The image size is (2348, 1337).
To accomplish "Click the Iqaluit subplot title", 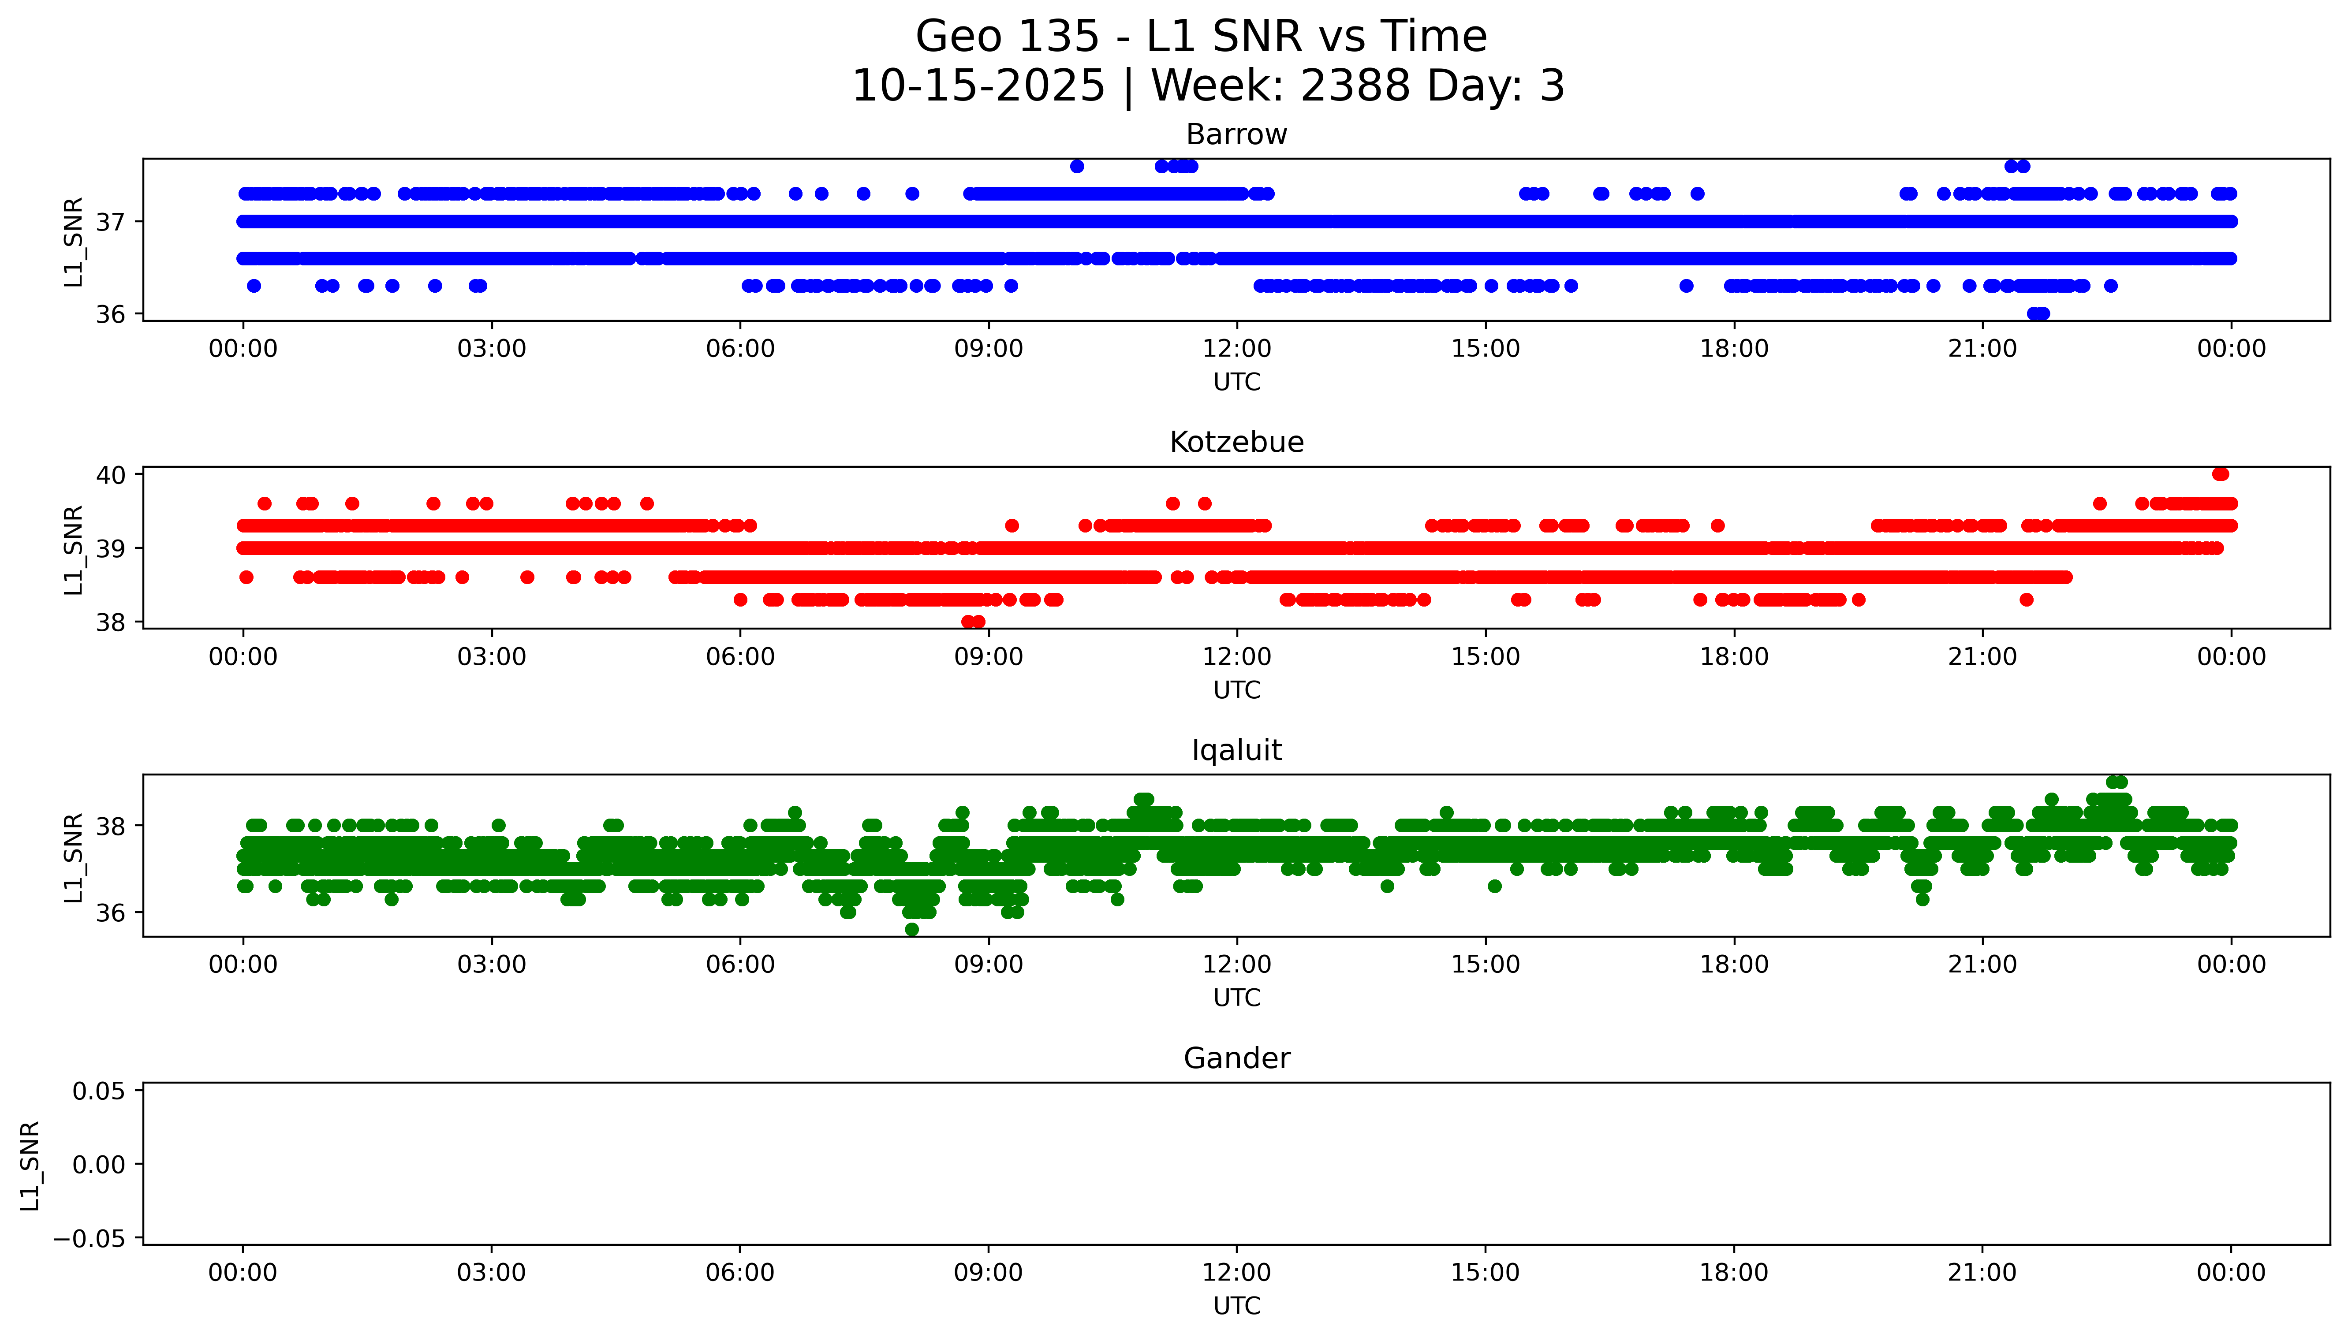I will (1236, 750).
